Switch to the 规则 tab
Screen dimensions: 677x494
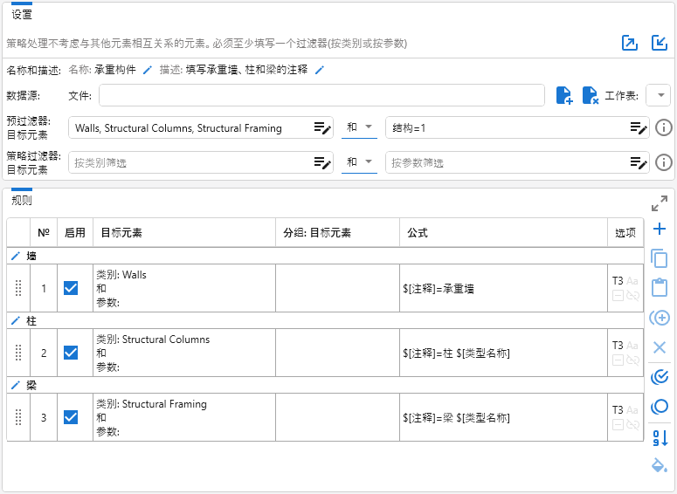coord(22,200)
